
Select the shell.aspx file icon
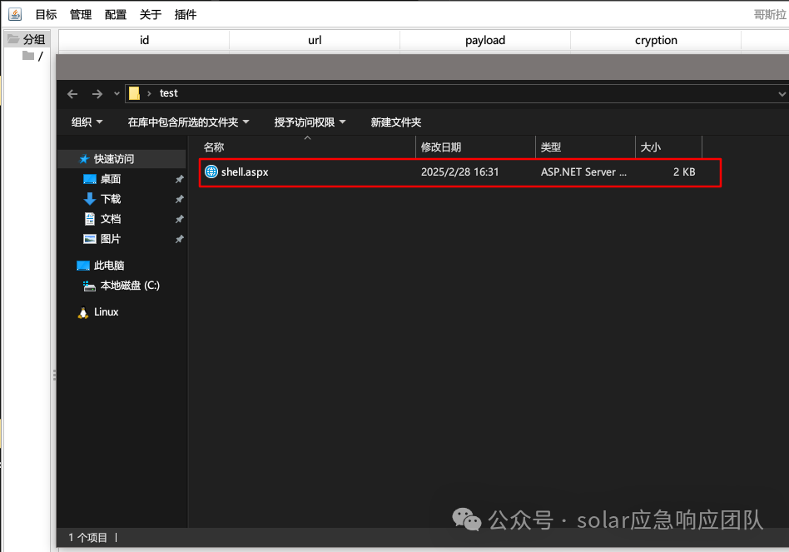click(x=211, y=172)
